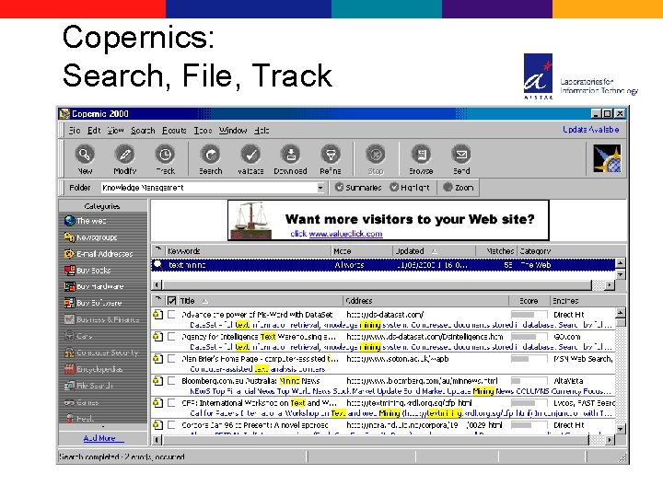The height and width of the screenshot is (497, 663).
Task: Click the Browse toolbar icon
Action: tap(421, 155)
